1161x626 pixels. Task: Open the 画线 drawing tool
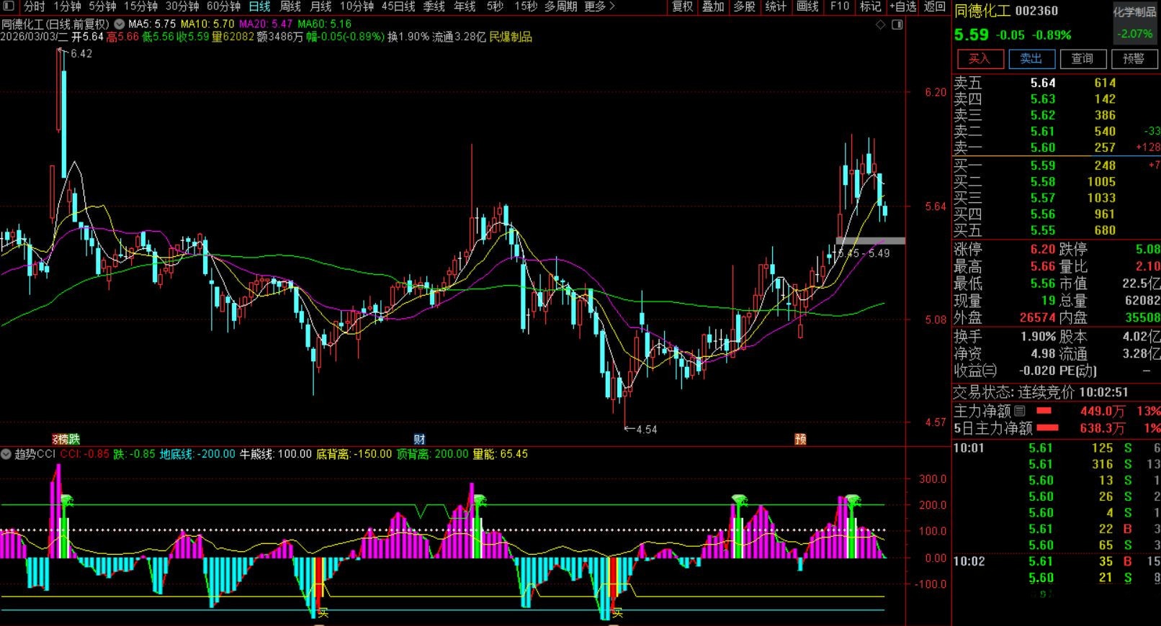click(807, 6)
